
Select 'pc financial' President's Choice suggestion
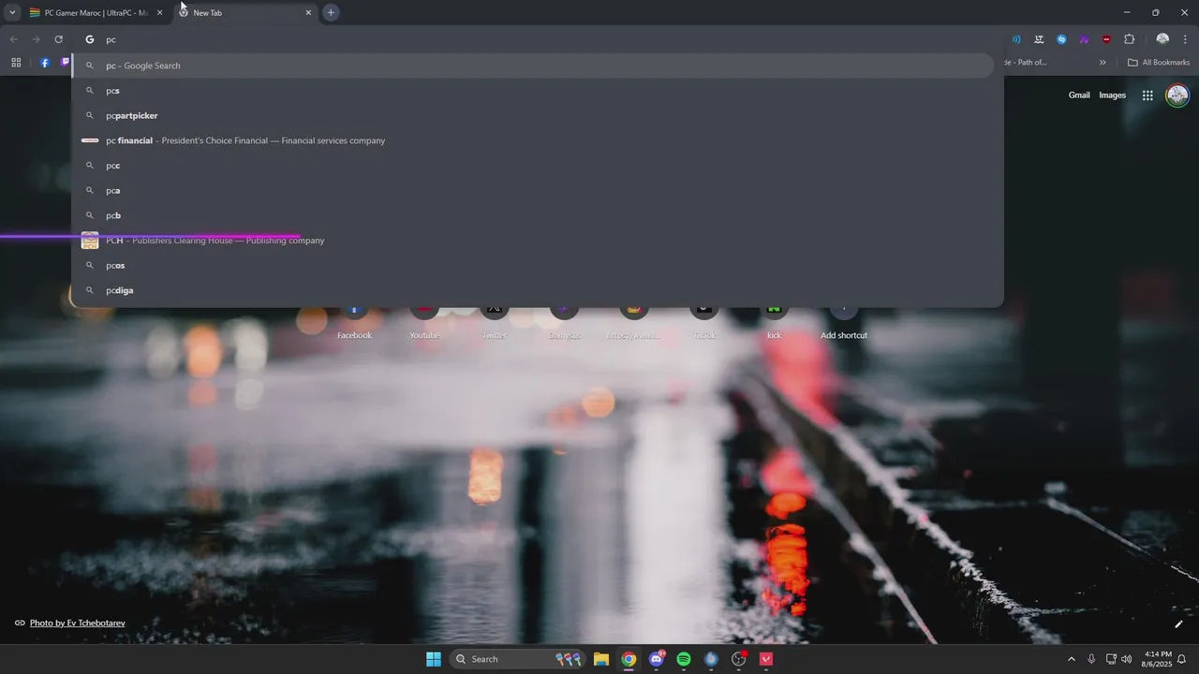point(534,140)
